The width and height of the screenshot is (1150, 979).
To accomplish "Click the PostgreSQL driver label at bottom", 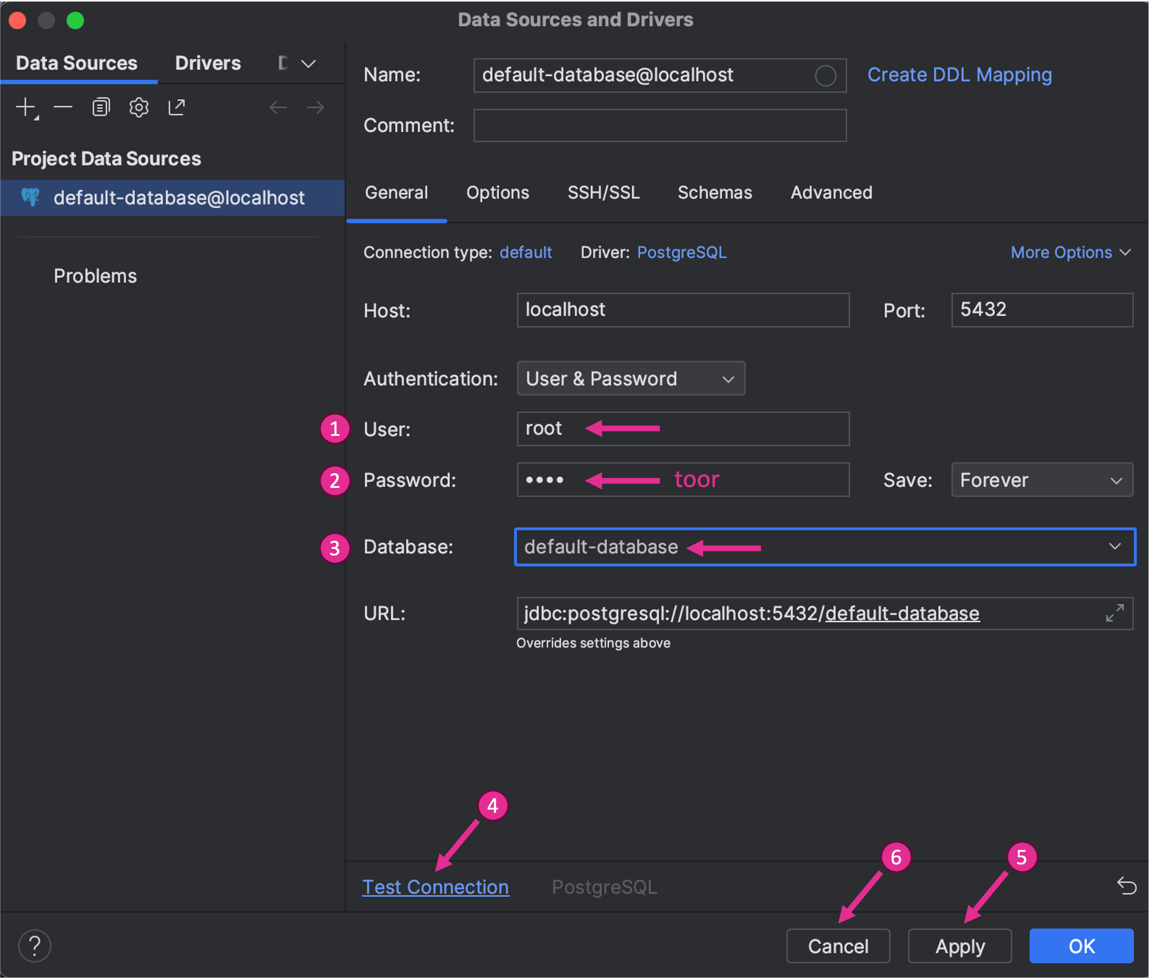I will point(604,887).
